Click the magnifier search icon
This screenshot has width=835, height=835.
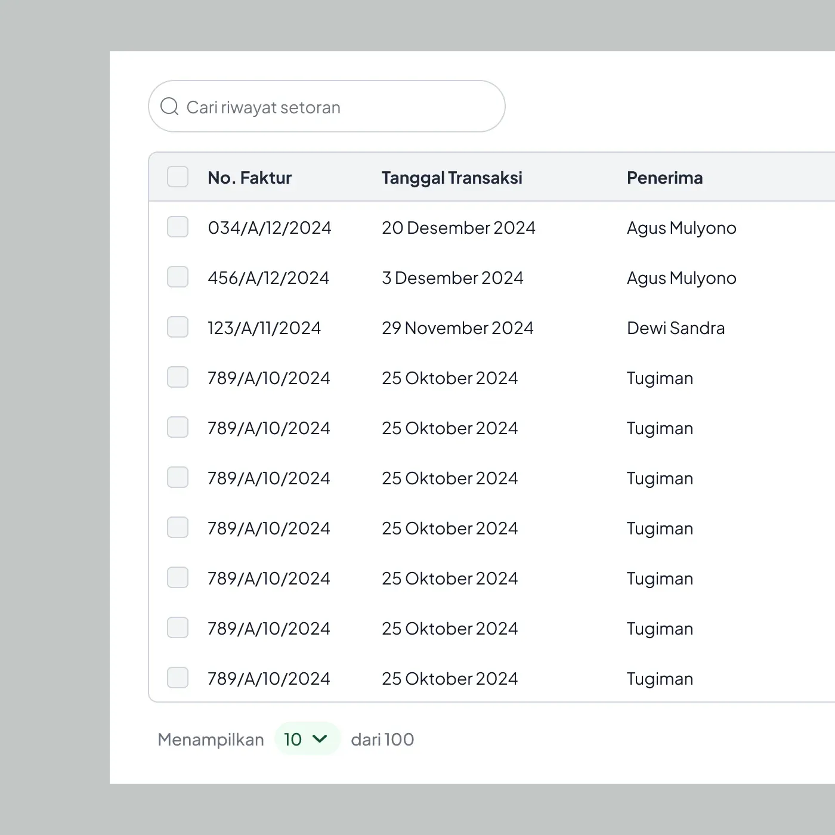coord(169,107)
